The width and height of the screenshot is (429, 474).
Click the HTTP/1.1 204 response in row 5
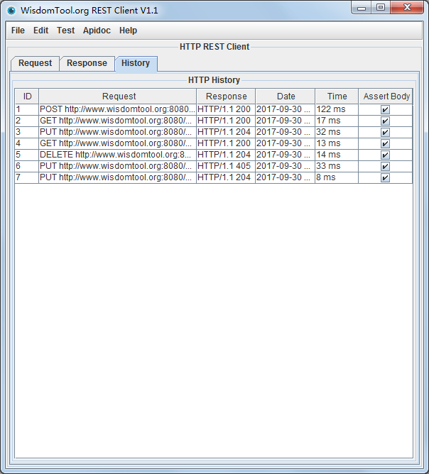point(226,155)
